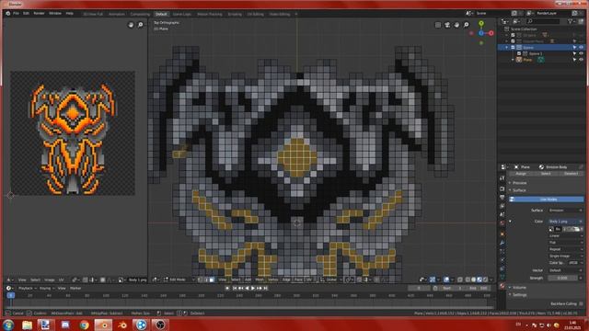
Task: Toggle checkbox of first outliner collection
Action: [513, 35]
